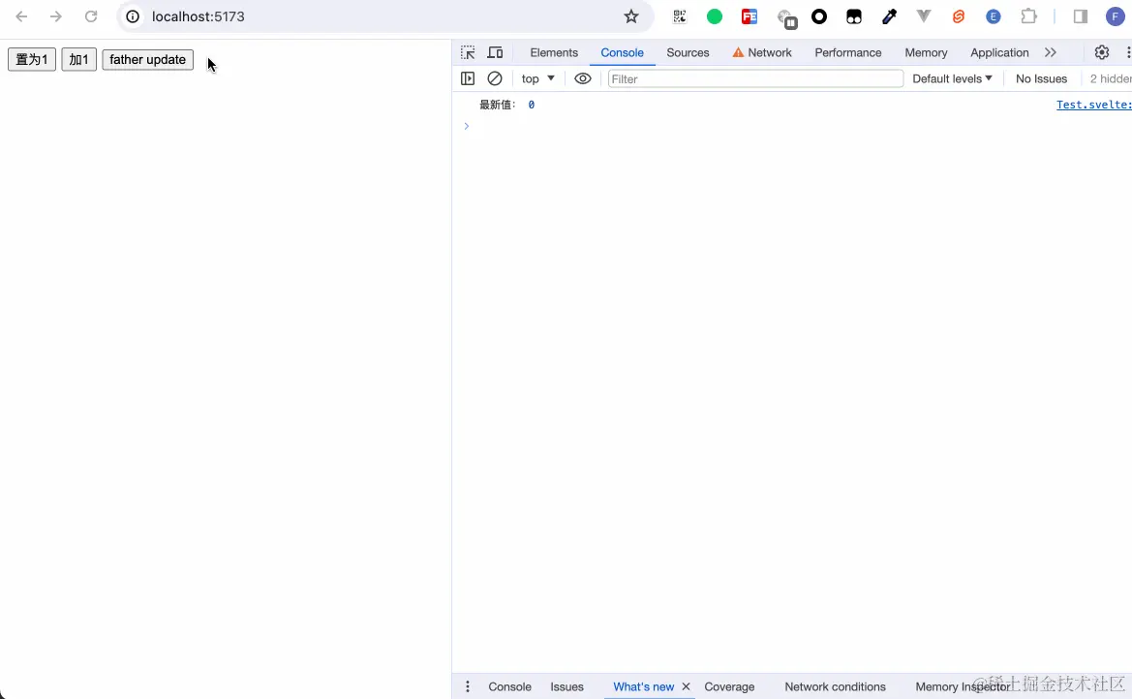Activate the inspect element picker
1132x699 pixels.
pyautogui.click(x=468, y=52)
